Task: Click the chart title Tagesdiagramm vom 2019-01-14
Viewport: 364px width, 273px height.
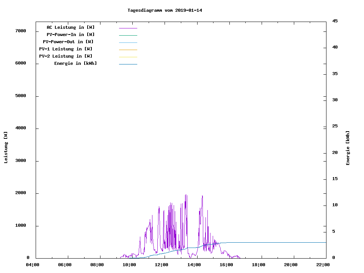Action: tap(165, 10)
